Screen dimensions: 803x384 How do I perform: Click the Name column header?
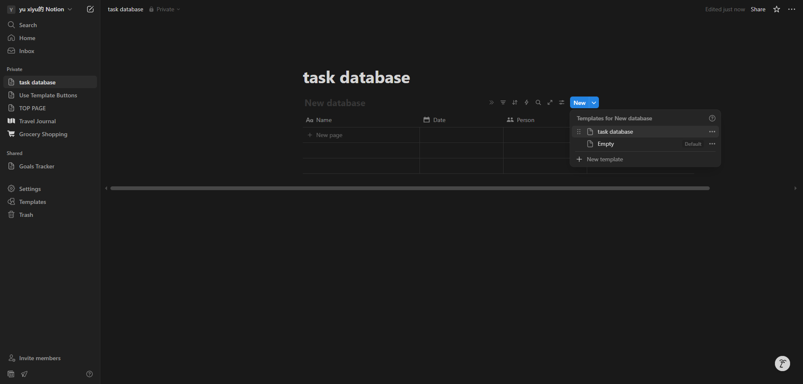click(361, 120)
